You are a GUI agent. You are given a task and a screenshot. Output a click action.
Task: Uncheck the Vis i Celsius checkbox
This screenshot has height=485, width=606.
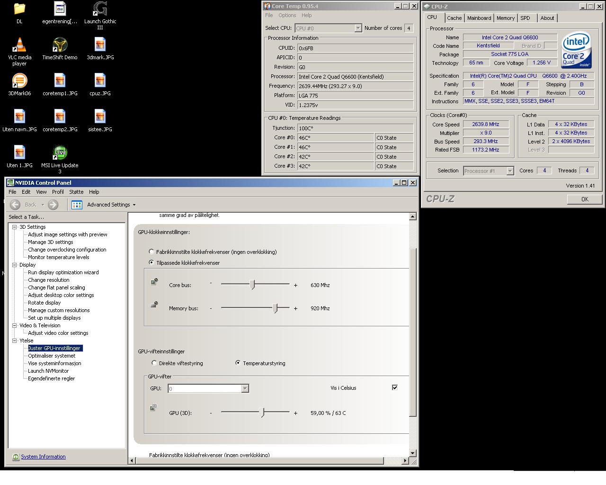pyautogui.click(x=395, y=387)
